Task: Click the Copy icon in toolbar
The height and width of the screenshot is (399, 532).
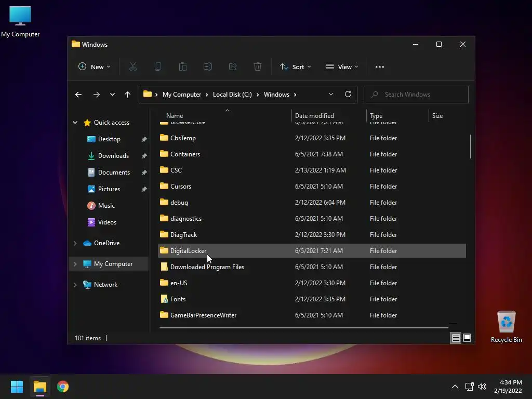Action: [158, 67]
